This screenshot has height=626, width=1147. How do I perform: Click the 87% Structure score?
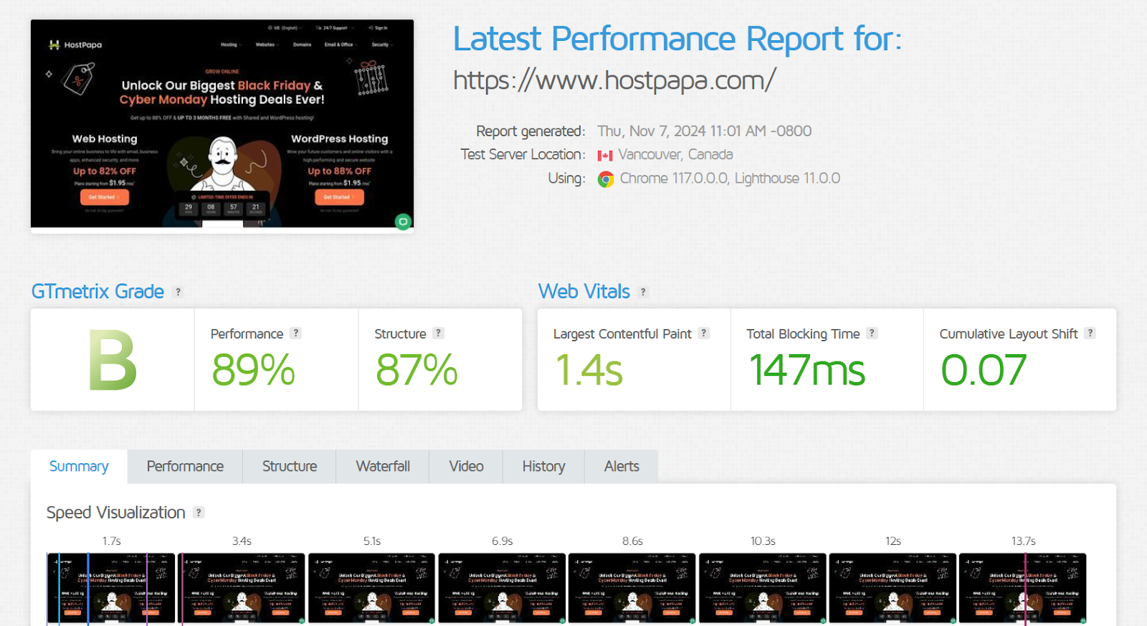tap(417, 370)
